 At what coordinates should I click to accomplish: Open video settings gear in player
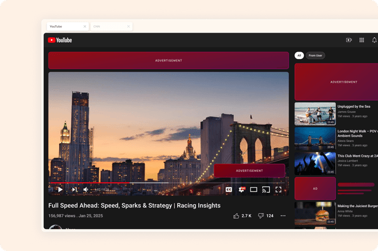click(x=242, y=189)
